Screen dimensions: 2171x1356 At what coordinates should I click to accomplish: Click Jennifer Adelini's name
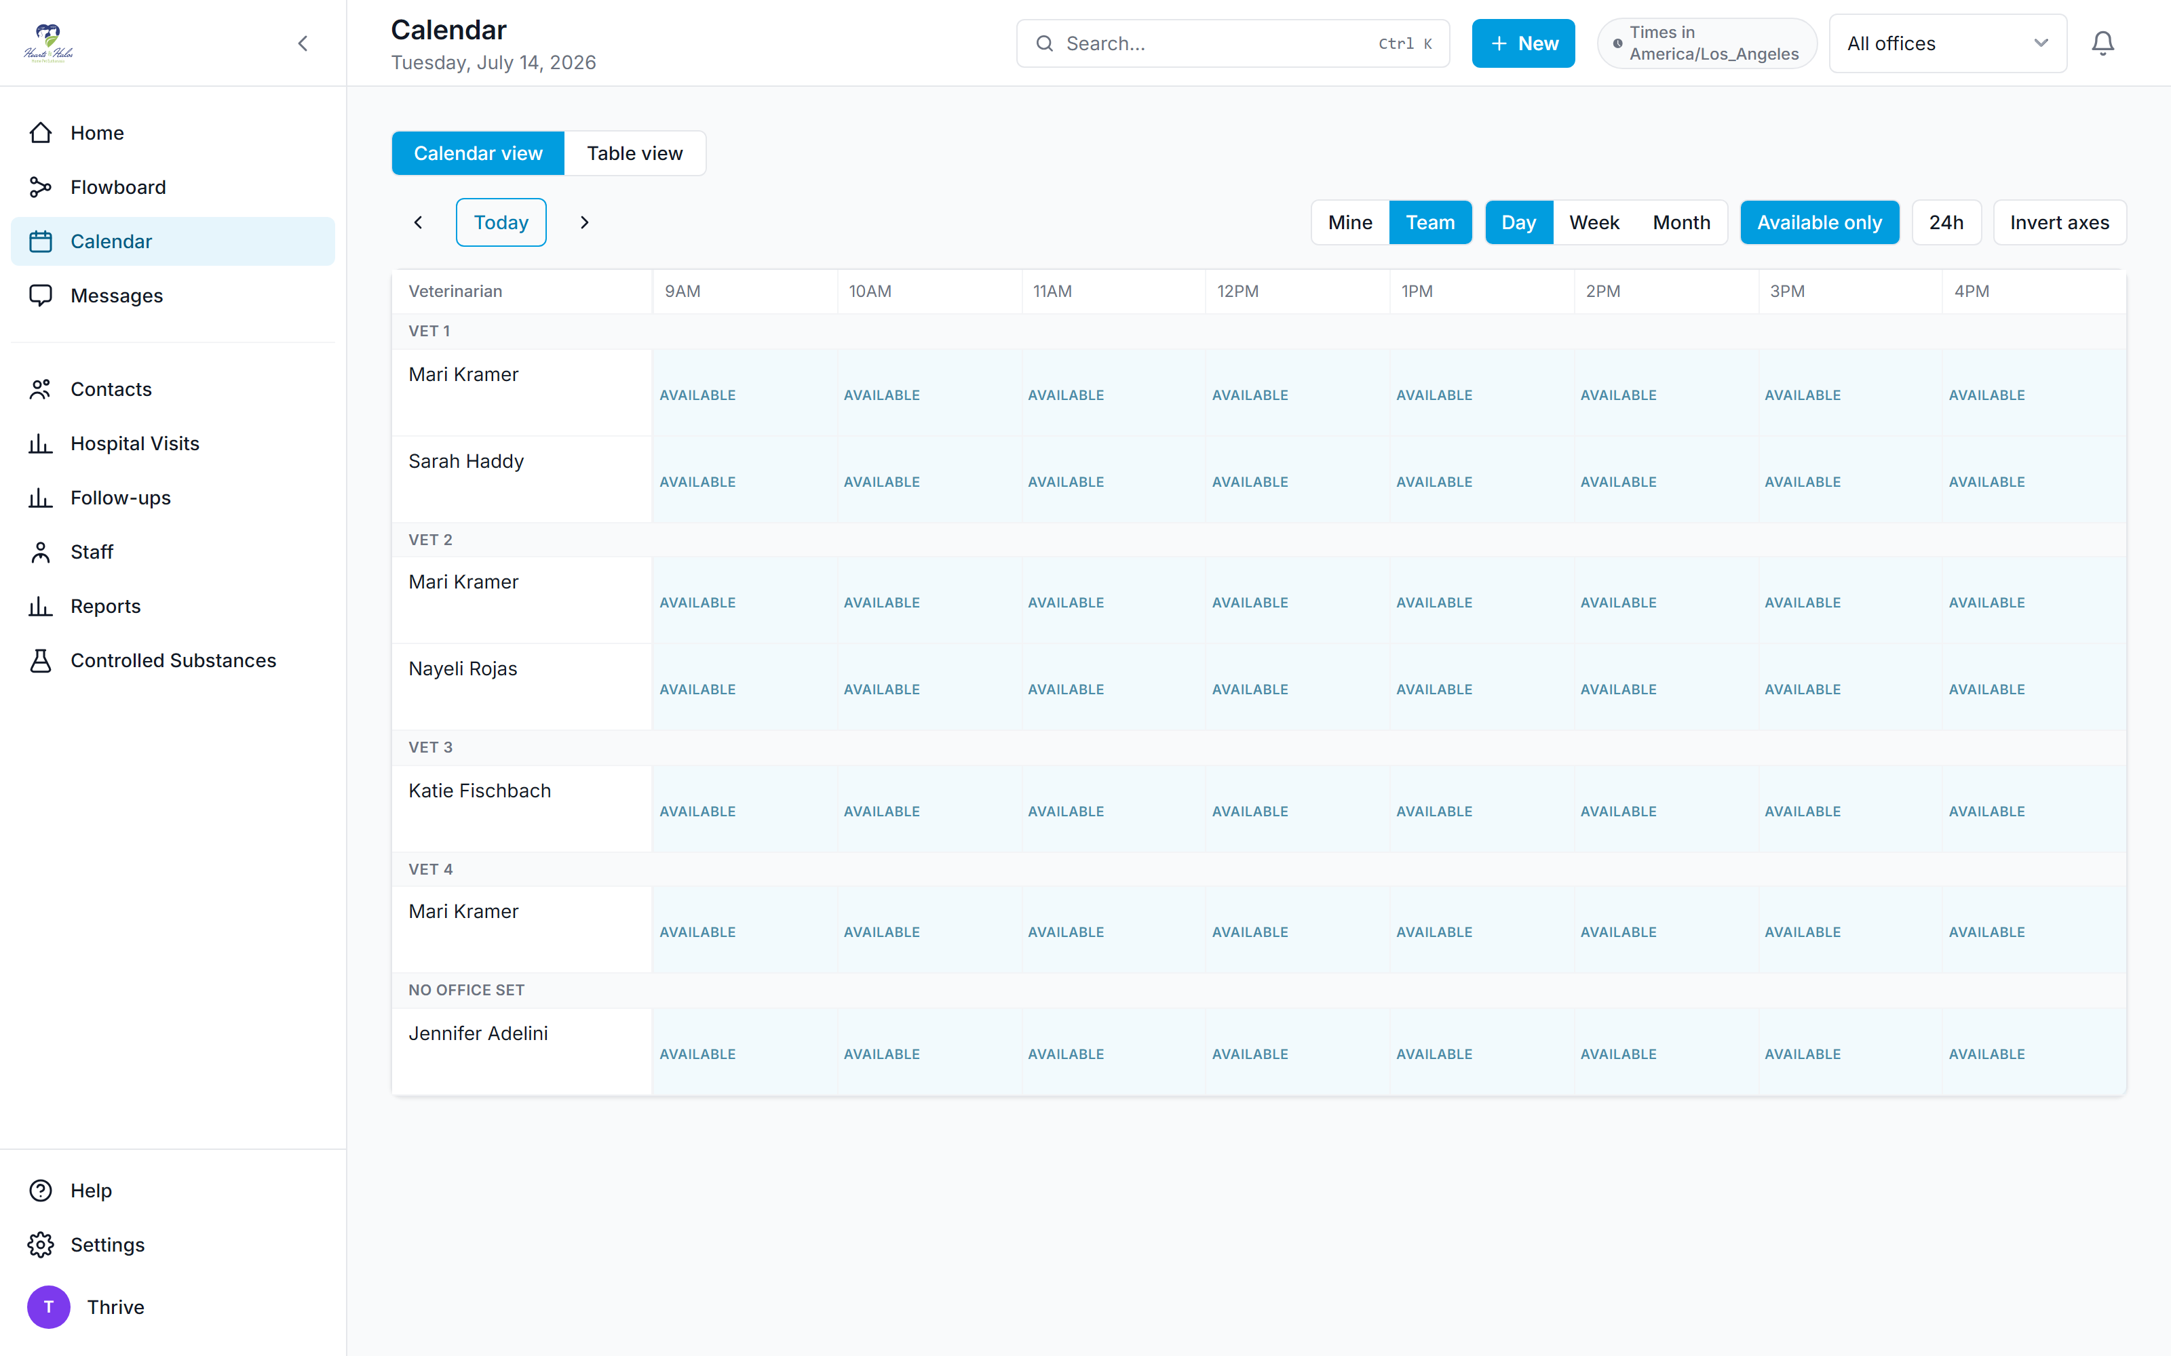coord(478,1033)
